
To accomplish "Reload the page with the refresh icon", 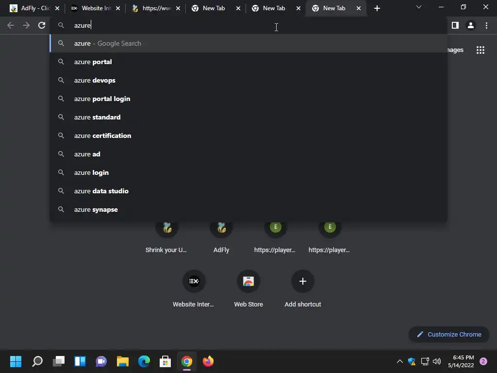I will 42,25.
